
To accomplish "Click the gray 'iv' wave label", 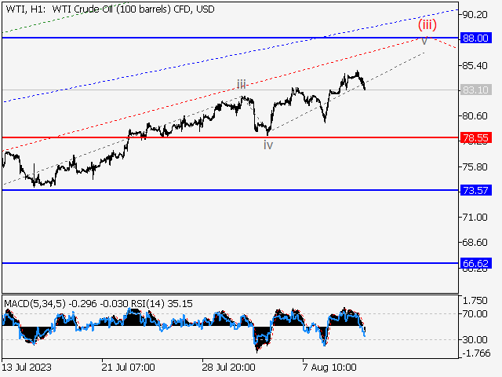I will point(268,145).
